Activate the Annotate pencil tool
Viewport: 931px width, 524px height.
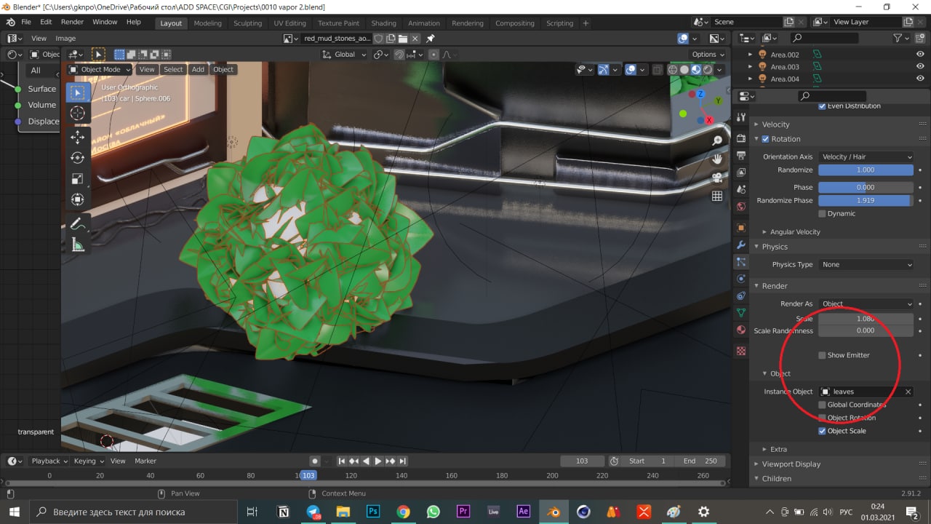coord(78,223)
